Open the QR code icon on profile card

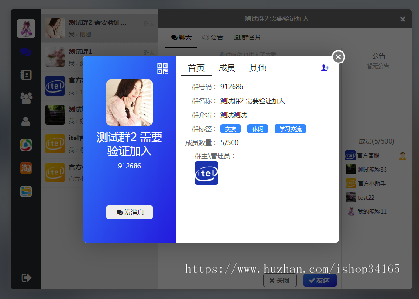pos(162,68)
